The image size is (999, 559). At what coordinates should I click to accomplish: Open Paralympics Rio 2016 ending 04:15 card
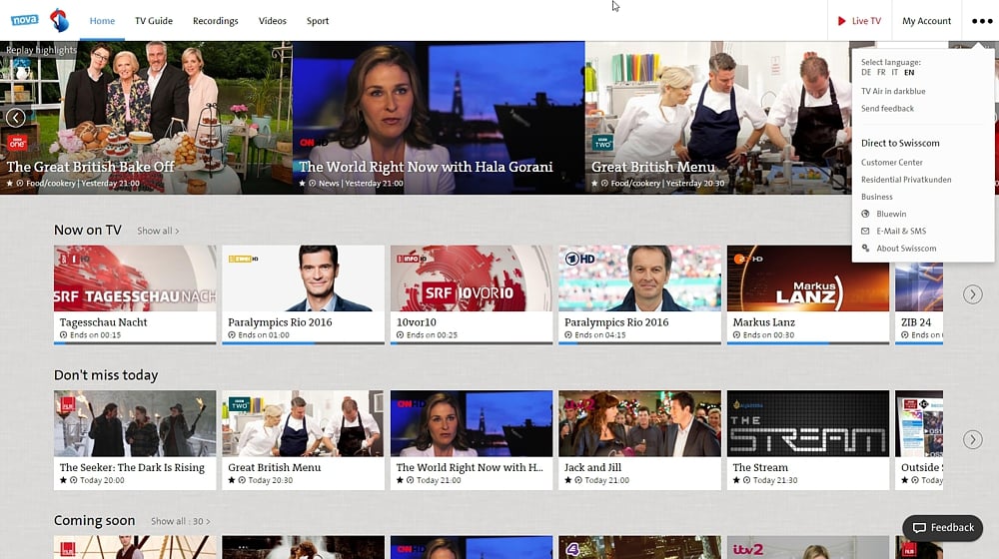point(639,294)
